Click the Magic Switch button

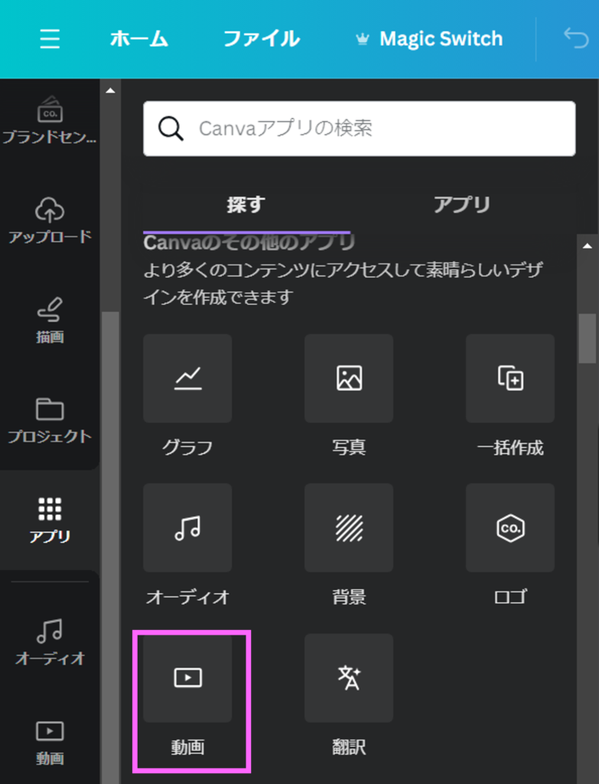pyautogui.click(x=430, y=39)
